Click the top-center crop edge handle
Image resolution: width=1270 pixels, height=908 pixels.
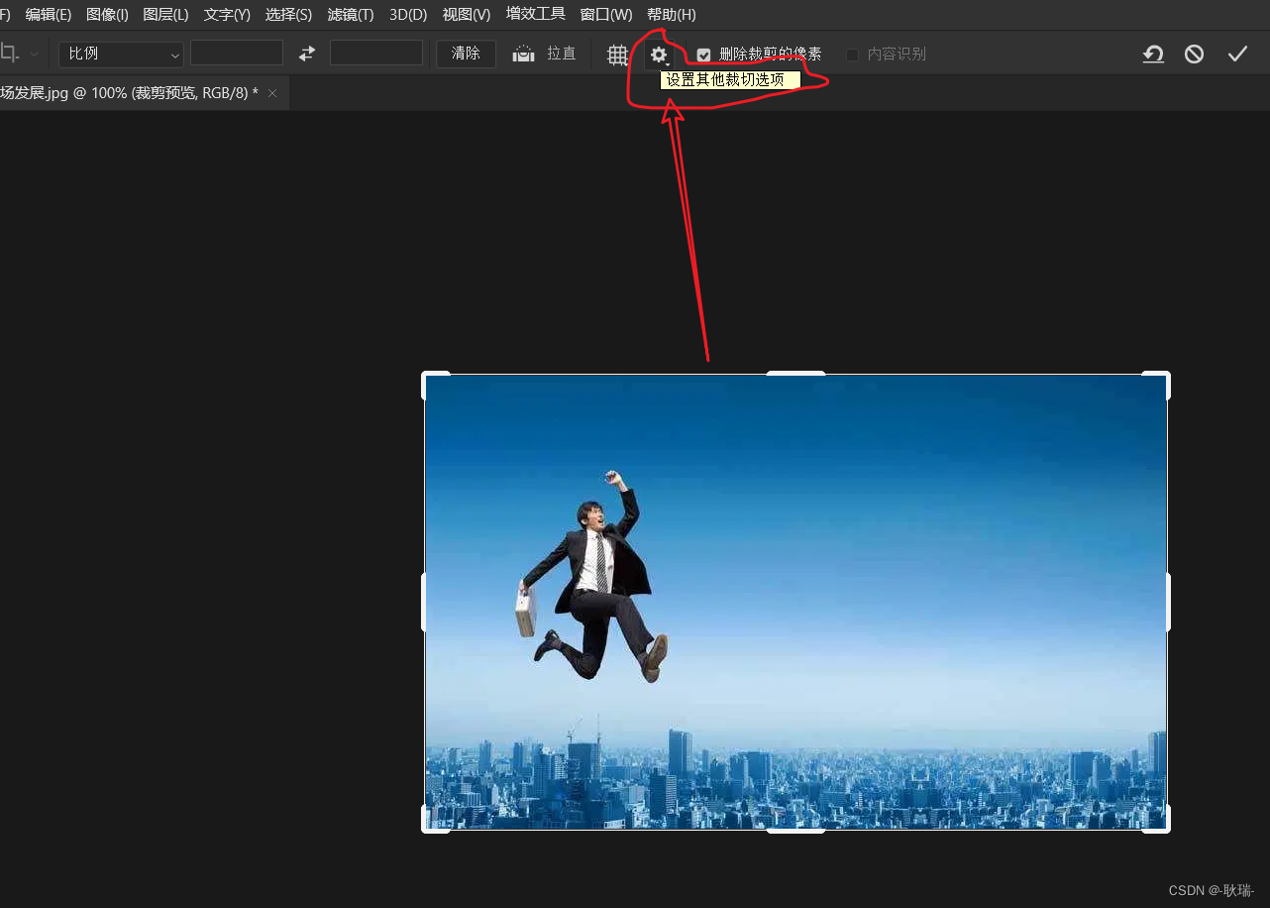pos(796,374)
